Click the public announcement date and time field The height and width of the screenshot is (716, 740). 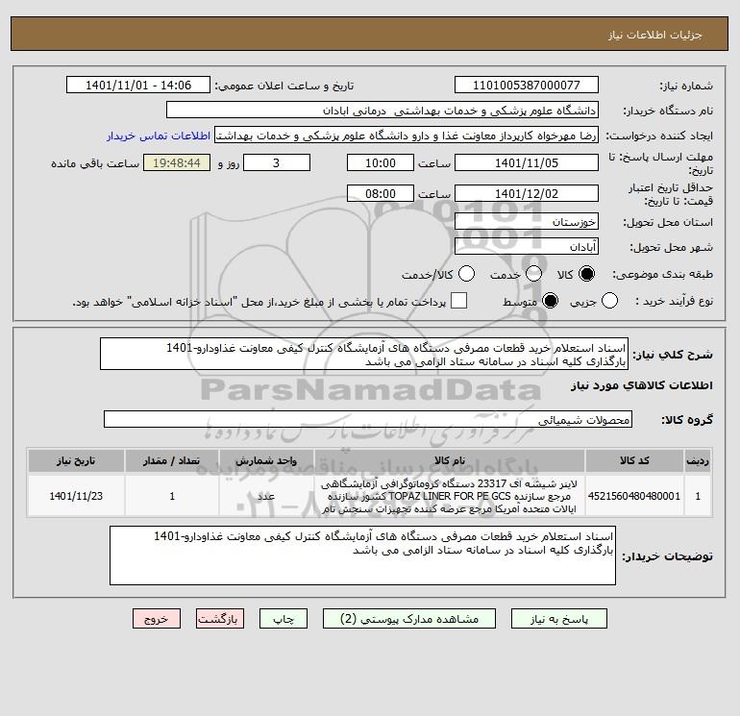point(138,85)
